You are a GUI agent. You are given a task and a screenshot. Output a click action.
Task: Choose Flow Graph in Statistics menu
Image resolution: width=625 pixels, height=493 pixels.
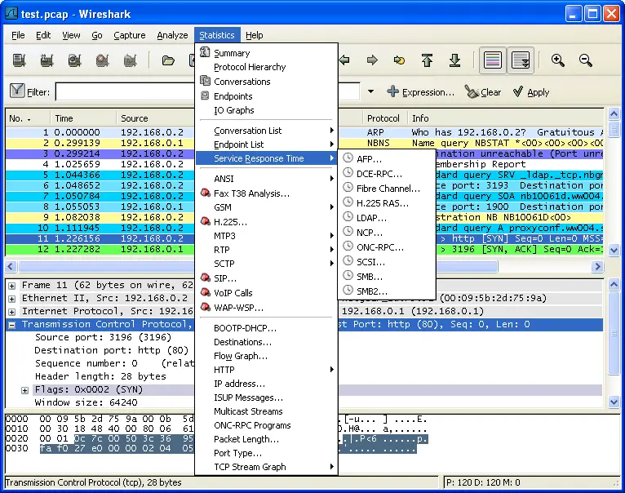[240, 356]
